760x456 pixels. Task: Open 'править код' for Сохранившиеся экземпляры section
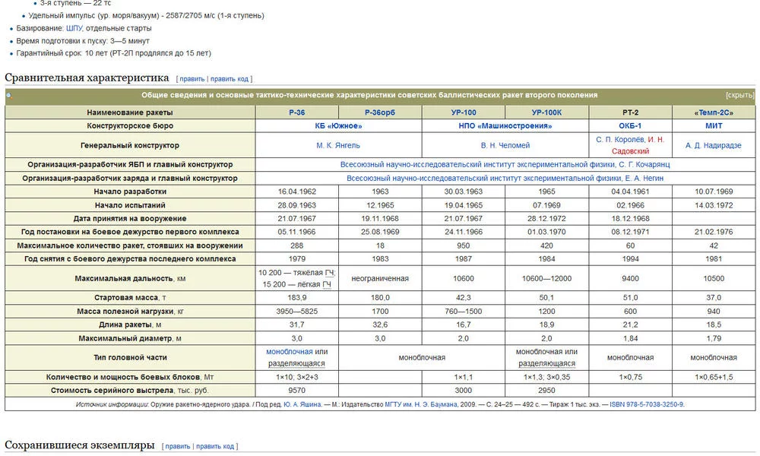coord(215,446)
